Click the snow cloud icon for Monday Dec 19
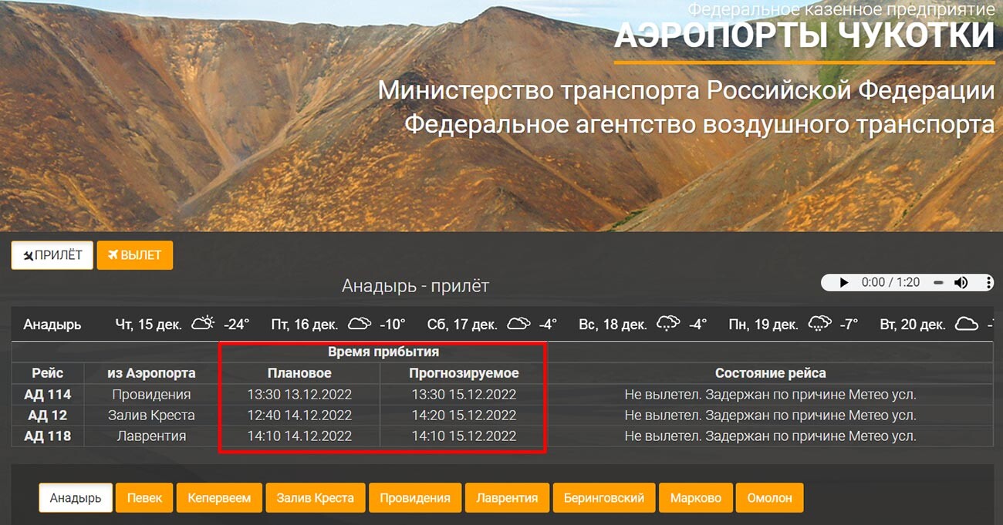 pyautogui.click(x=820, y=323)
